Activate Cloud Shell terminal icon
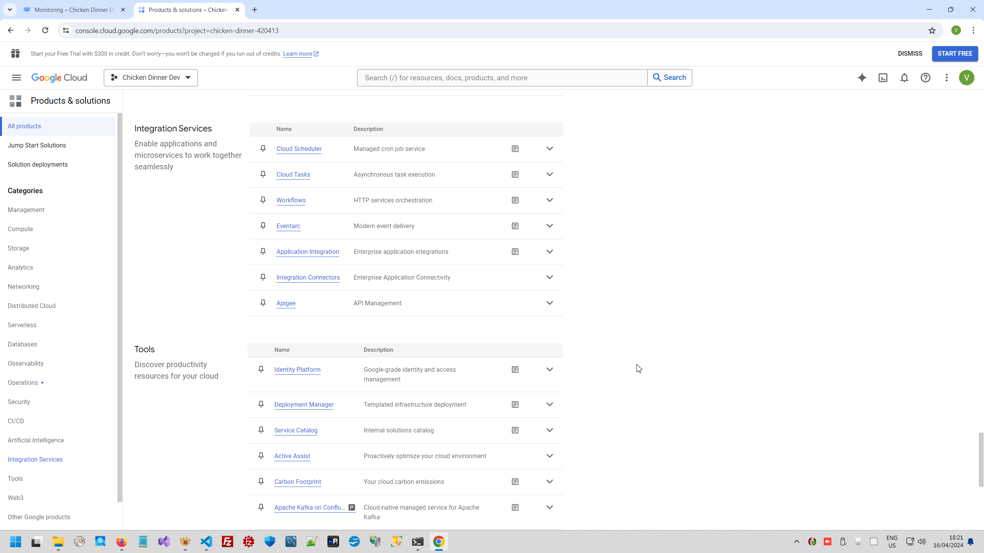This screenshot has height=553, width=984. 883,78
